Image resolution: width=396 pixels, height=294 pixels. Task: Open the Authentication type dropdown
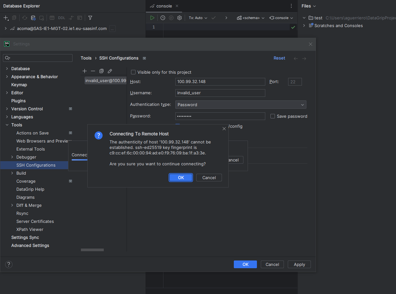click(x=241, y=105)
